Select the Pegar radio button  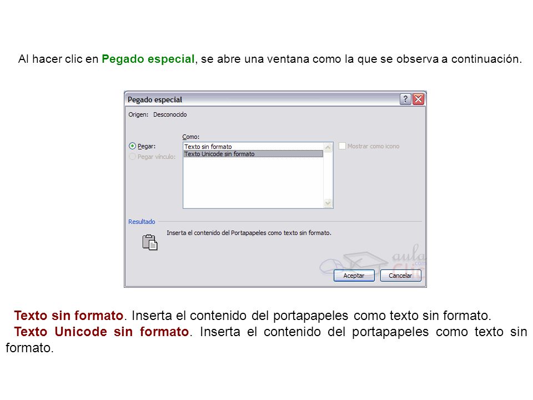point(132,146)
